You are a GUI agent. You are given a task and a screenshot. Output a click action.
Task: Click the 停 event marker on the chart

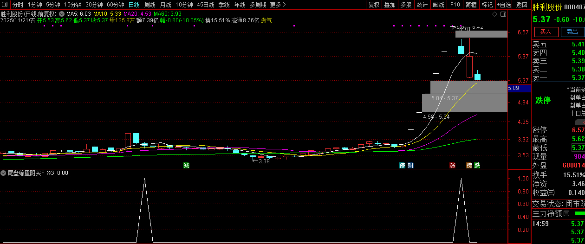tap(403, 165)
